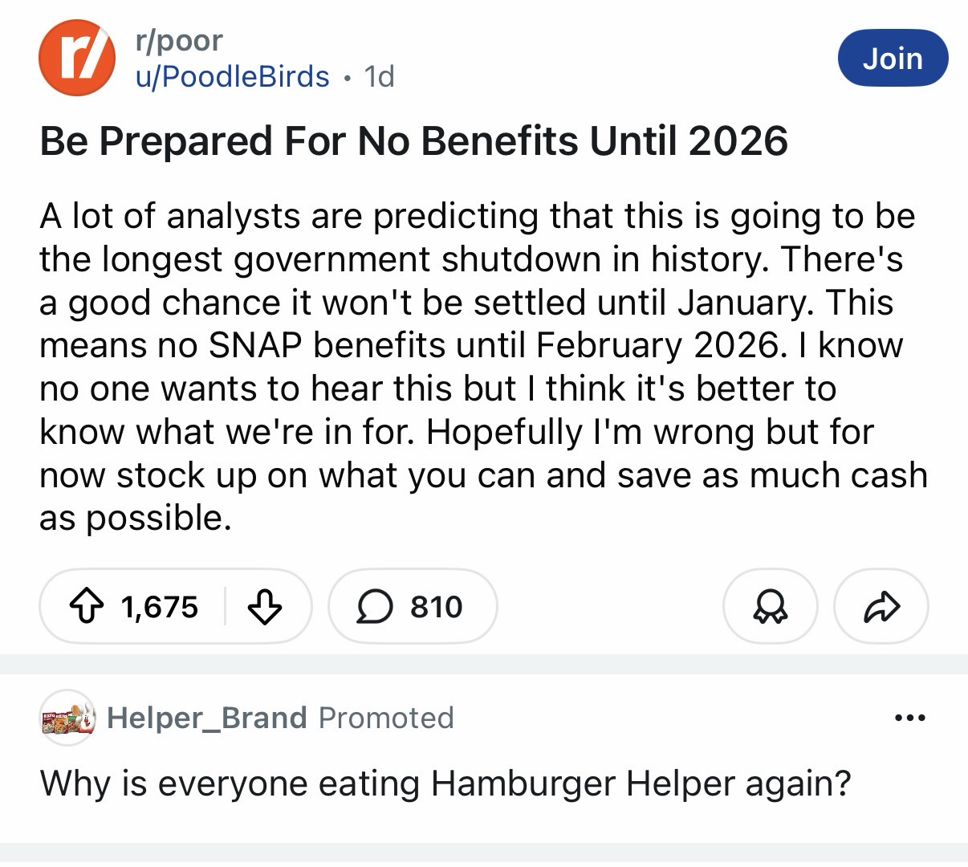This screenshot has height=867, width=968.
Task: Upvote the SNAP benefits post
Action: point(88,607)
